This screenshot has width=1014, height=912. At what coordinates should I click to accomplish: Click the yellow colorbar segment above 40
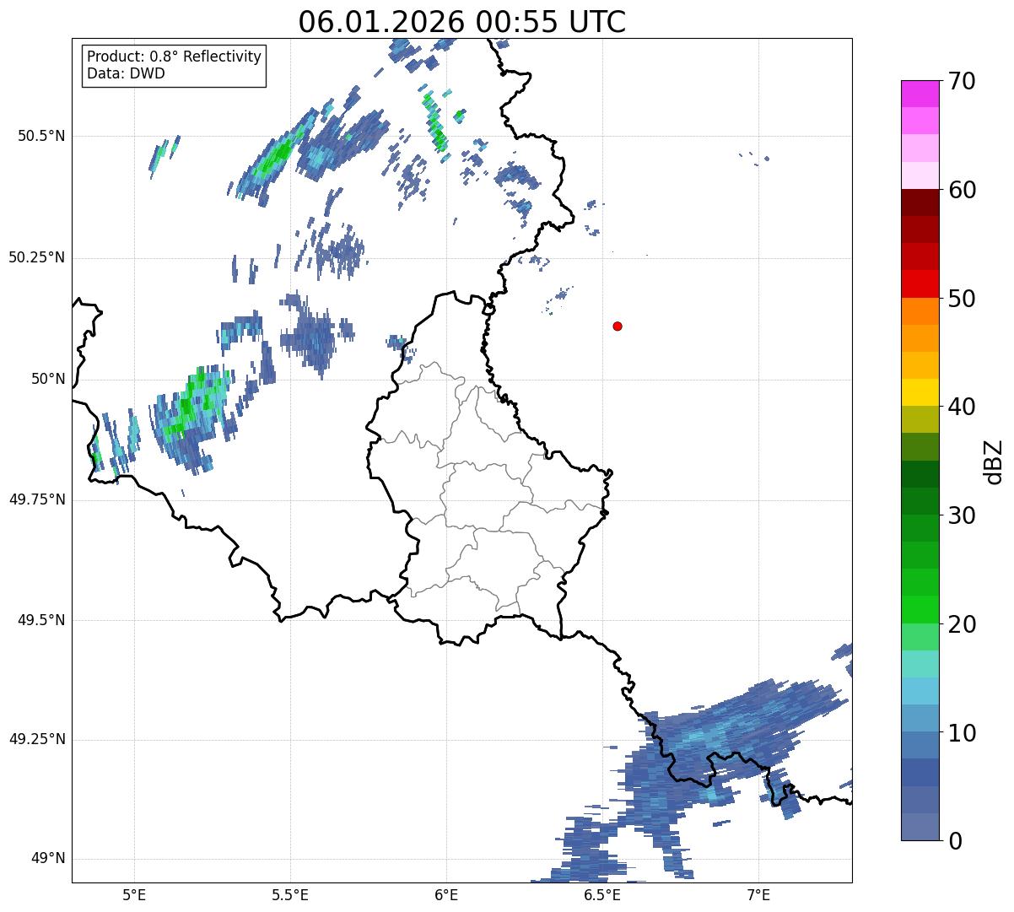[x=920, y=393]
